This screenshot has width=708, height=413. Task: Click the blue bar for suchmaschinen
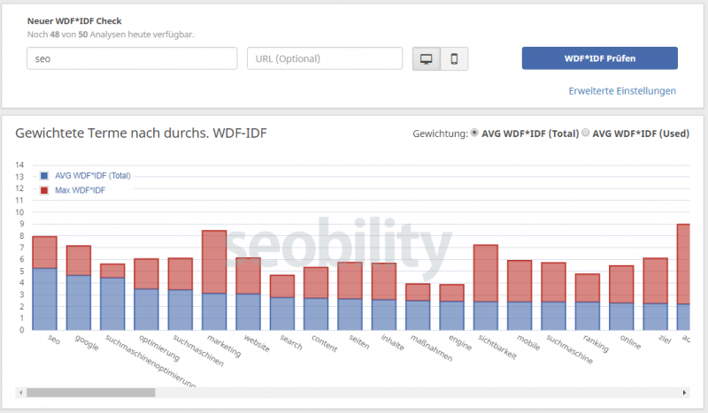point(181,310)
